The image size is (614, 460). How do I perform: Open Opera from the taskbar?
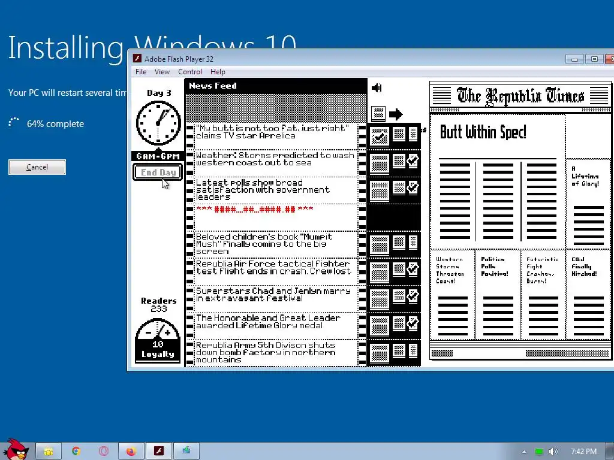point(103,452)
